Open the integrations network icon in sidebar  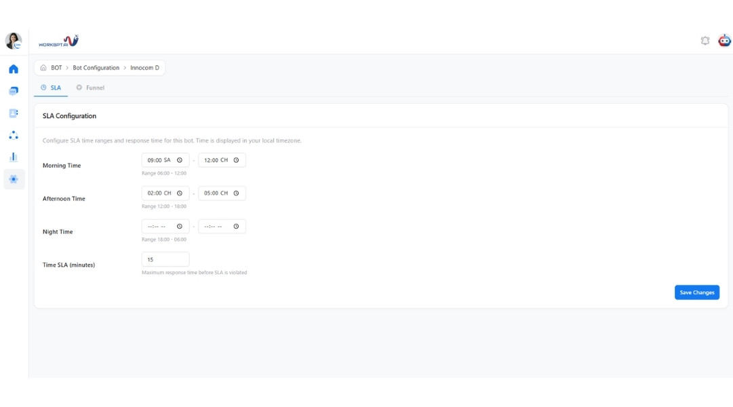click(13, 135)
